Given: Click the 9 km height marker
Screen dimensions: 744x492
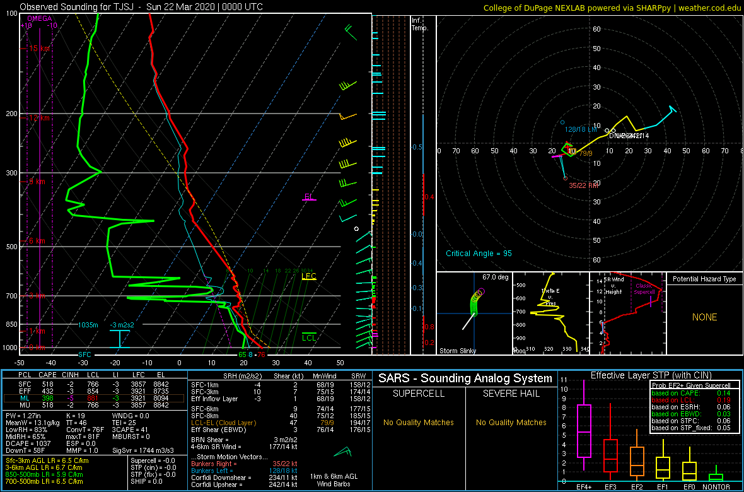Looking at the screenshot, I should (37, 182).
